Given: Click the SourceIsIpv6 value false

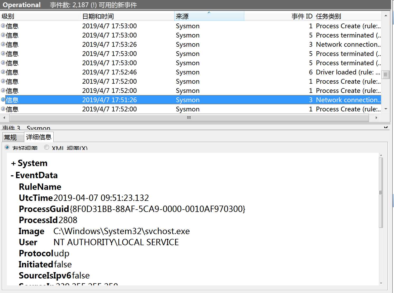Looking at the screenshot, I should click(81, 276).
